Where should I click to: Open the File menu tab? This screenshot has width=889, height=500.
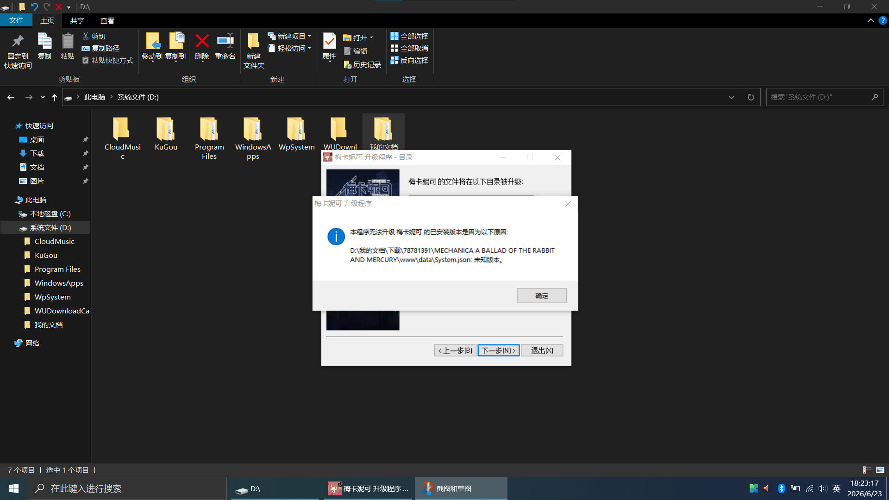(16, 20)
